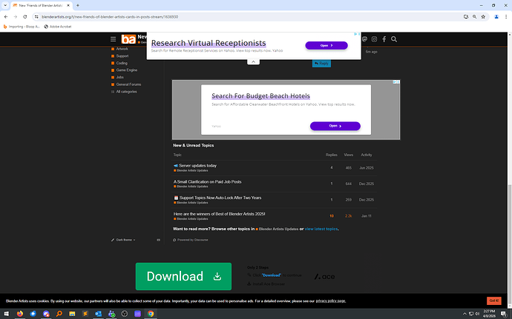This screenshot has height=319, width=512.
Task: Open 'Best of Blender Artists 2025' winners topic
Action: click(x=219, y=214)
